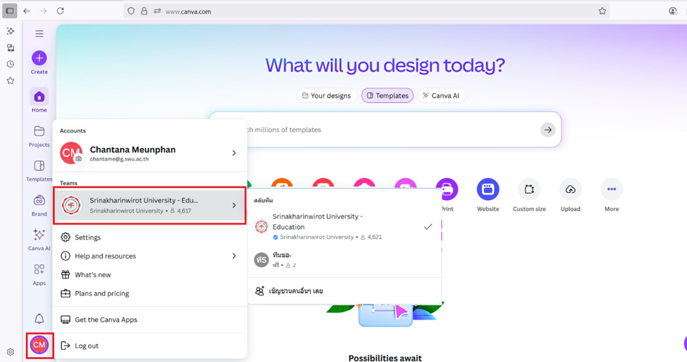Choose Get the Canva Apps
The image size is (687, 362).
tap(150, 320)
